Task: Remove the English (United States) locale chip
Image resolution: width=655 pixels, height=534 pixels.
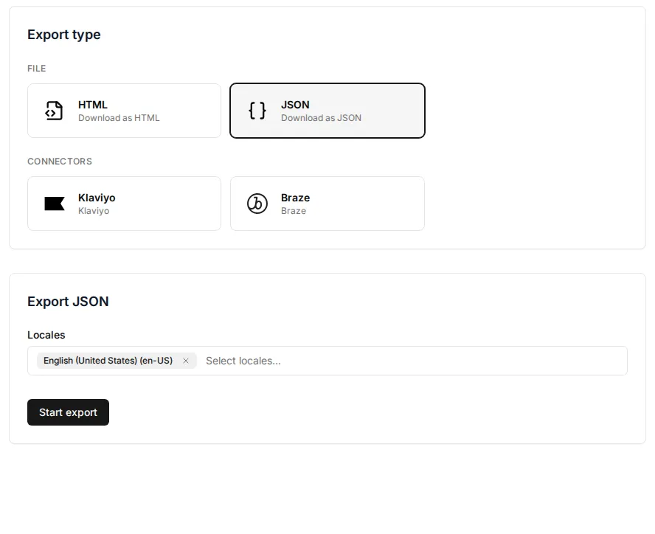Action: tap(186, 361)
